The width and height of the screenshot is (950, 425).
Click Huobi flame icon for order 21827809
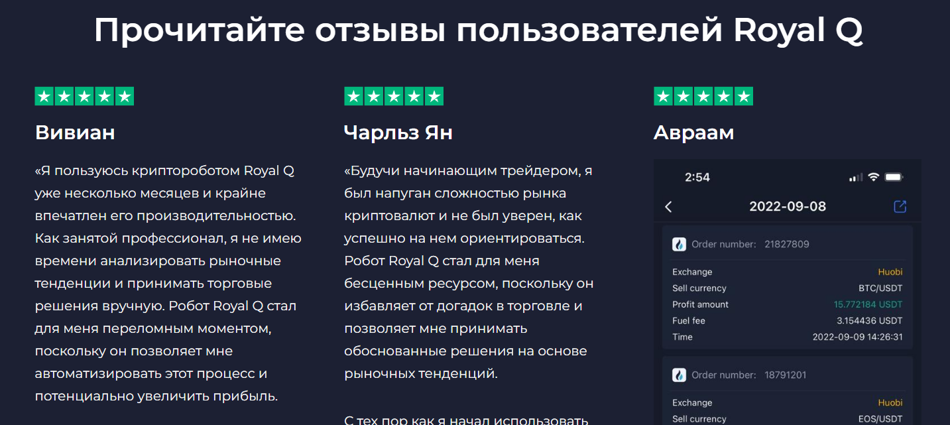coord(679,244)
